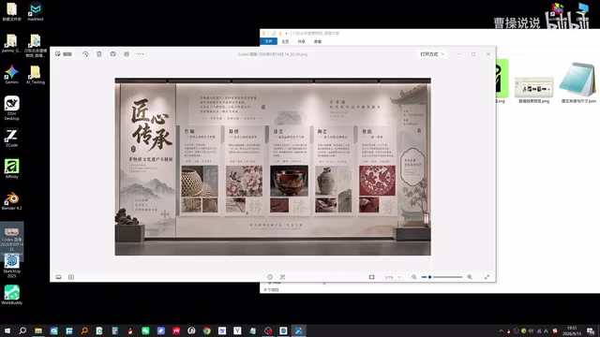Click the zoom in magnifier icon
Image resolution: width=600 pixels, height=337 pixels.
[470, 277]
